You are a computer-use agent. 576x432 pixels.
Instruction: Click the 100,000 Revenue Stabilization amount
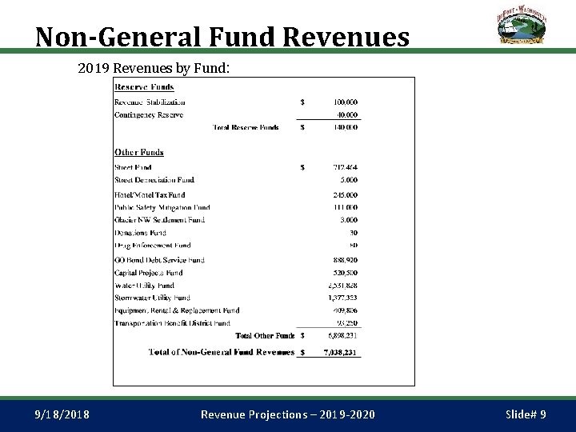point(346,102)
